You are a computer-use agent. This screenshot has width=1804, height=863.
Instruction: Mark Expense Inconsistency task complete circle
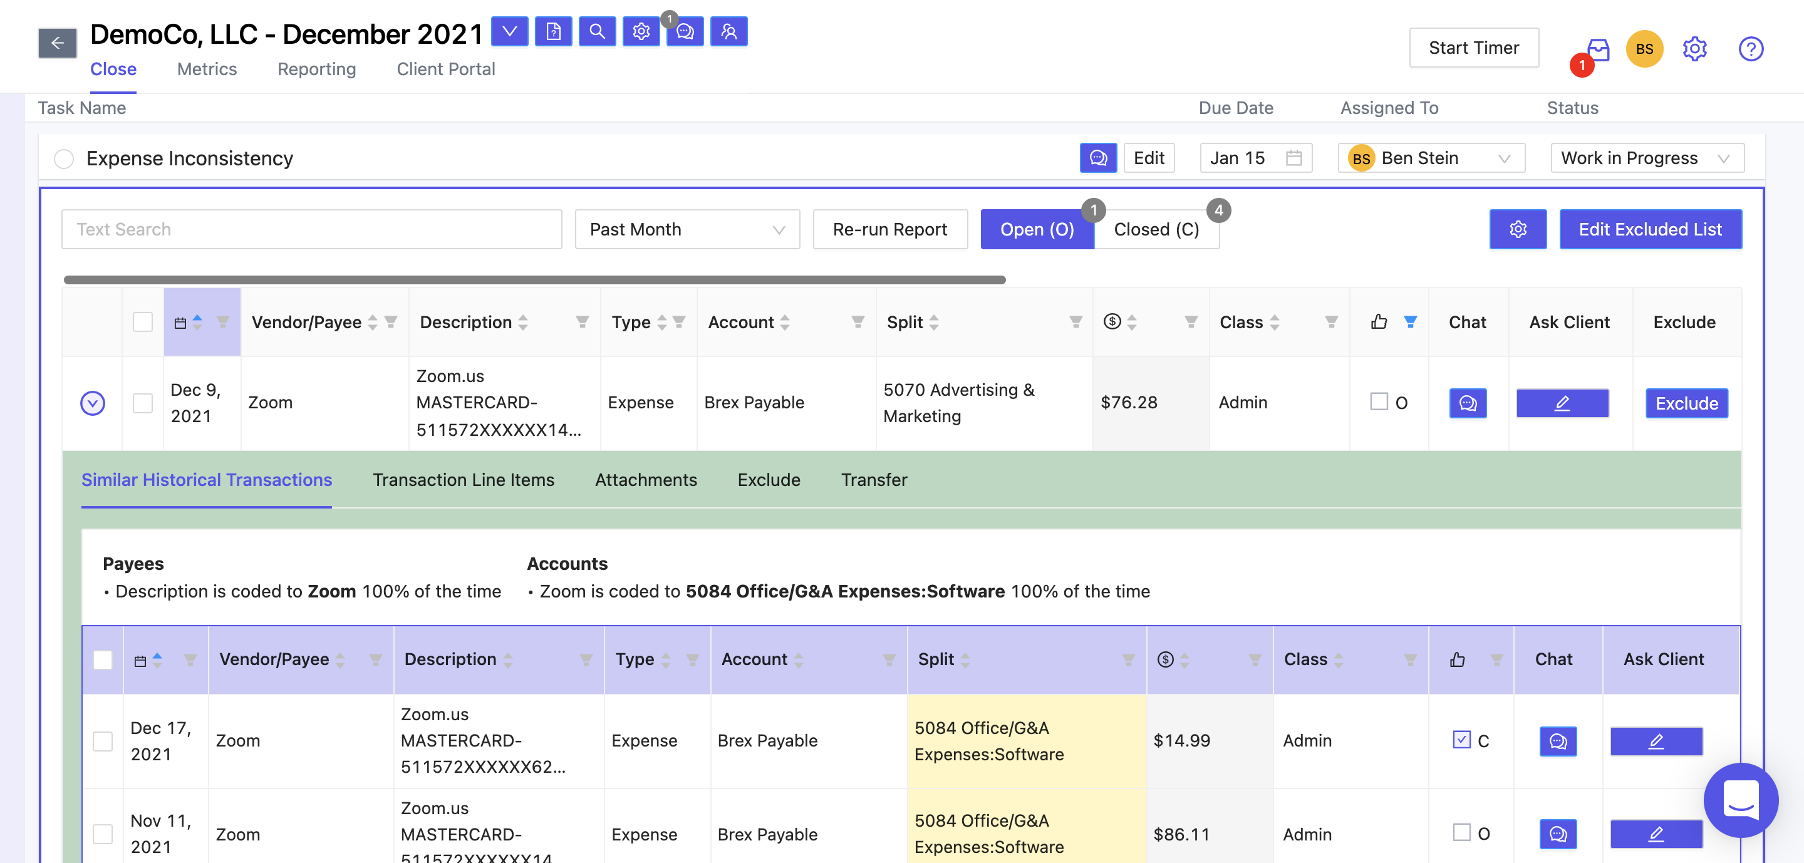tap(64, 159)
